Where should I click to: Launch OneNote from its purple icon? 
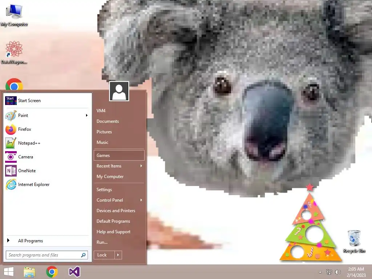point(11,171)
